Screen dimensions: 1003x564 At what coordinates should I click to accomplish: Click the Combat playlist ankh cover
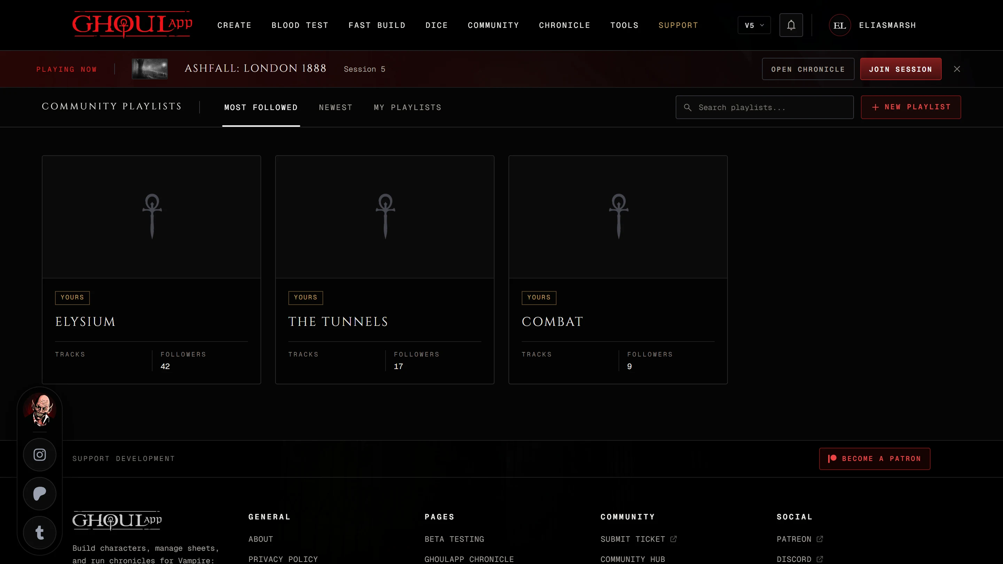tap(618, 217)
